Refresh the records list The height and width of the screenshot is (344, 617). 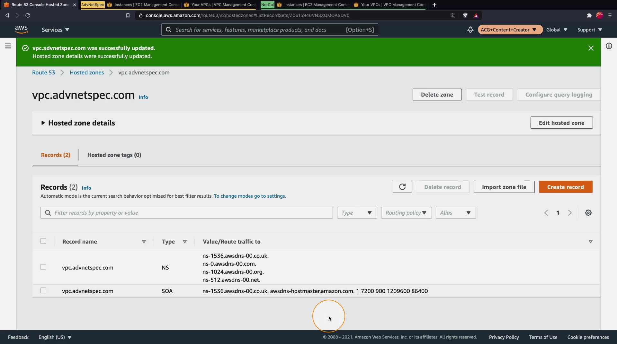coord(402,187)
